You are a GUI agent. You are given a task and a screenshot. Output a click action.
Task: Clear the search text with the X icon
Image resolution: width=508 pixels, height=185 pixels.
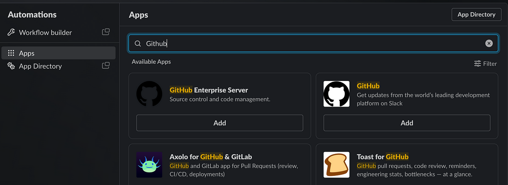click(x=489, y=43)
